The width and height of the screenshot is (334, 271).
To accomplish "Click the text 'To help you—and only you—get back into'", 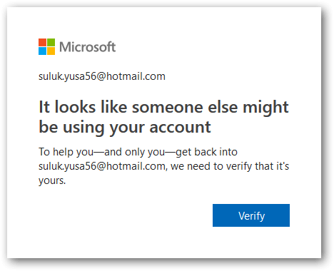I will point(138,152).
